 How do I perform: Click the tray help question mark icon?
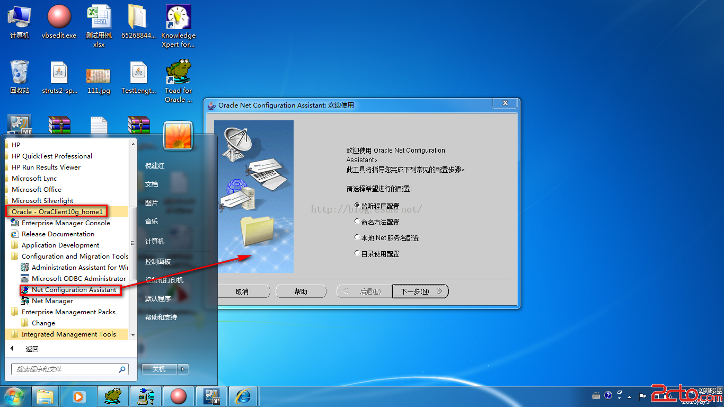coord(608,395)
